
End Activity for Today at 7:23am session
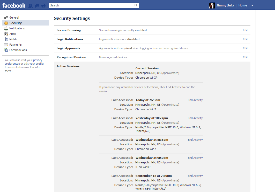[195, 100]
